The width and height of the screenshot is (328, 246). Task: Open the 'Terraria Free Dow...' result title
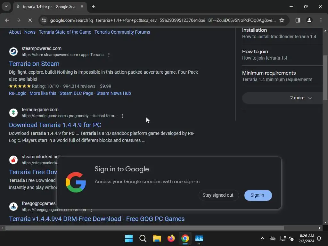33,172
